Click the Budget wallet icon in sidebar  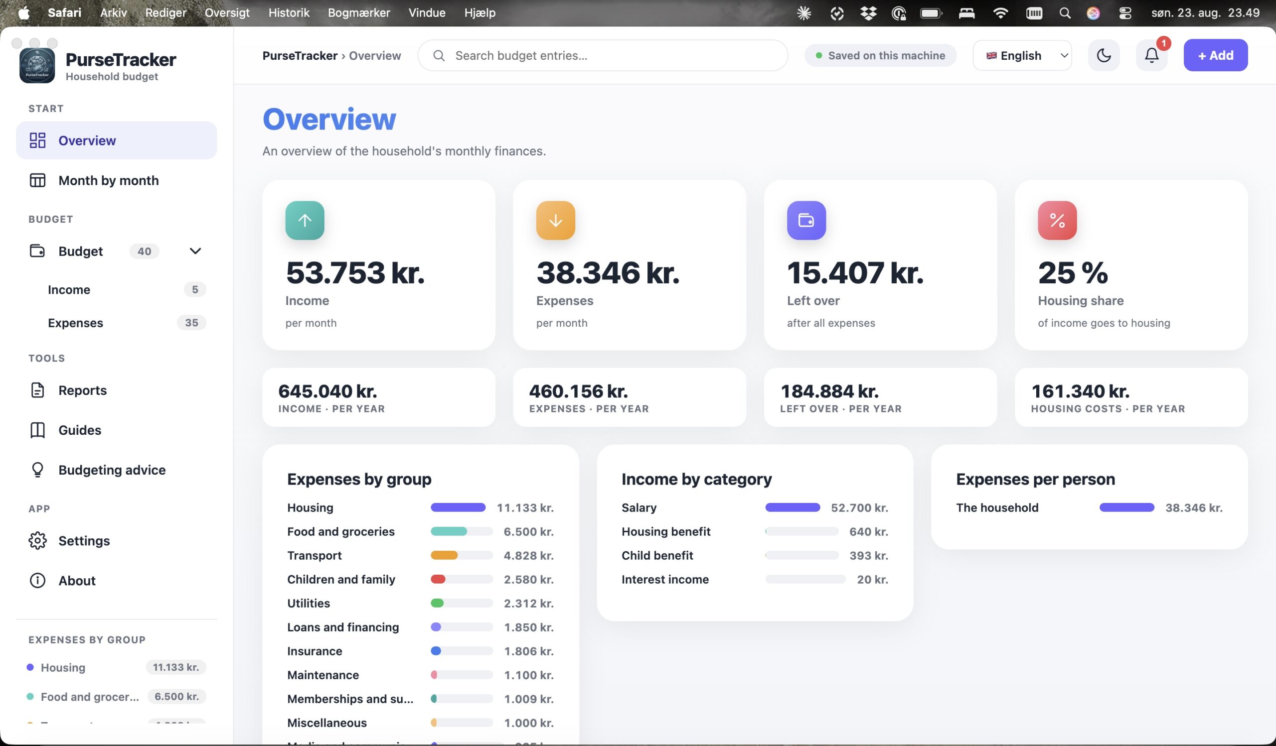pos(37,251)
